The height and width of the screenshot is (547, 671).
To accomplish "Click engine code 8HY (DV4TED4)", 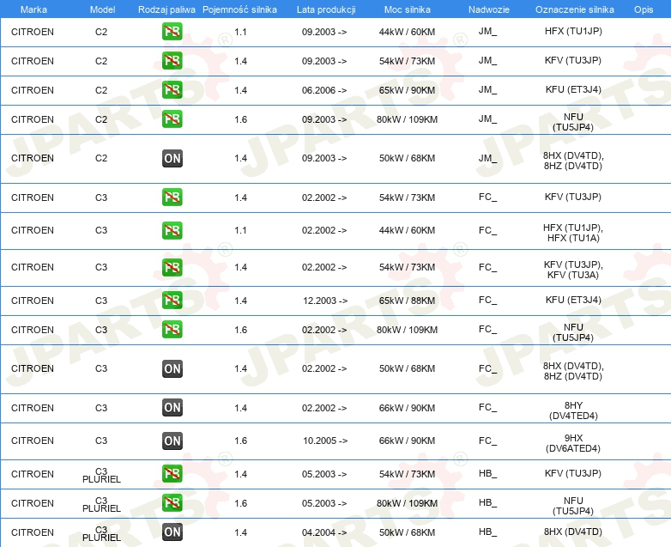I will click(x=573, y=410).
